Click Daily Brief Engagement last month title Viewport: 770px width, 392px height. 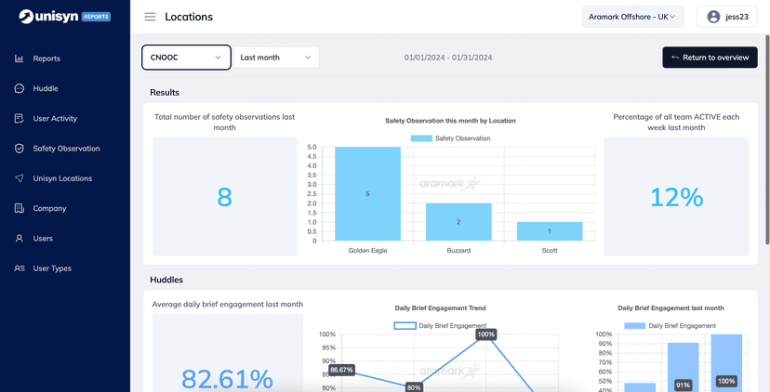pos(670,308)
